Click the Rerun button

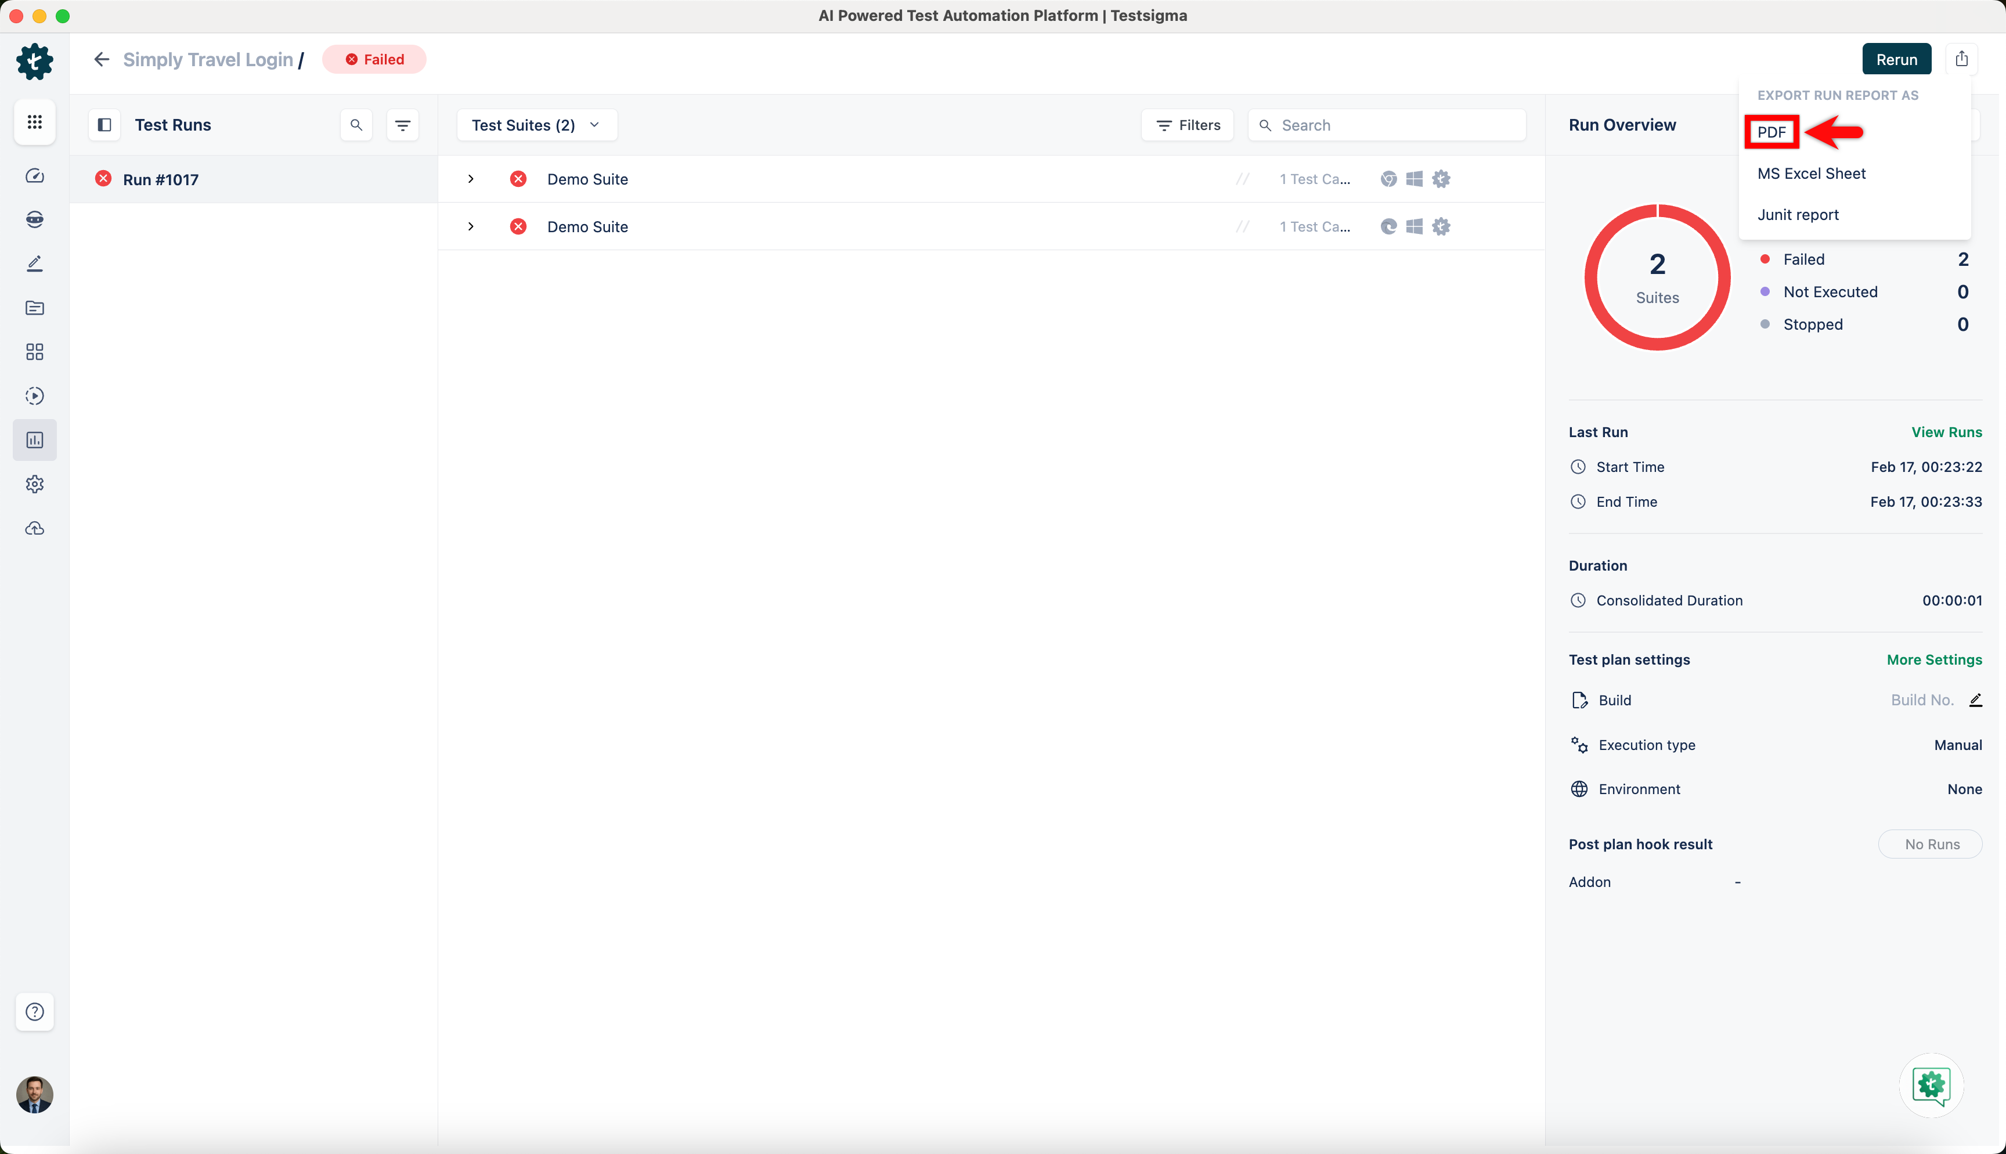(x=1896, y=59)
